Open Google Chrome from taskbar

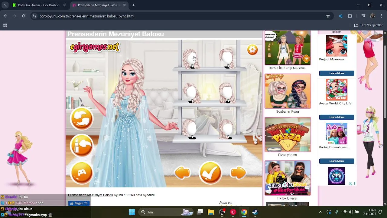click(x=244, y=212)
